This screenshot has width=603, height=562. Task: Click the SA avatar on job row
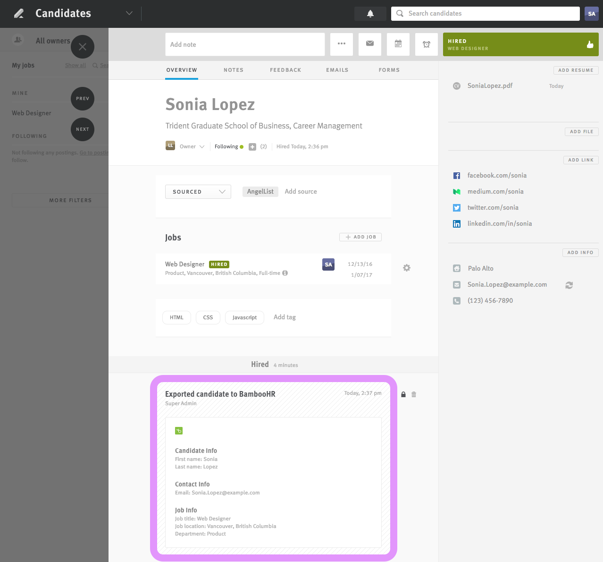[x=328, y=264]
